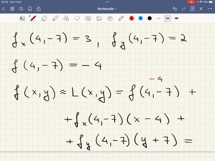Tap the red screen recording indicator
This screenshot has width=215, height=161.
tap(191, 2)
